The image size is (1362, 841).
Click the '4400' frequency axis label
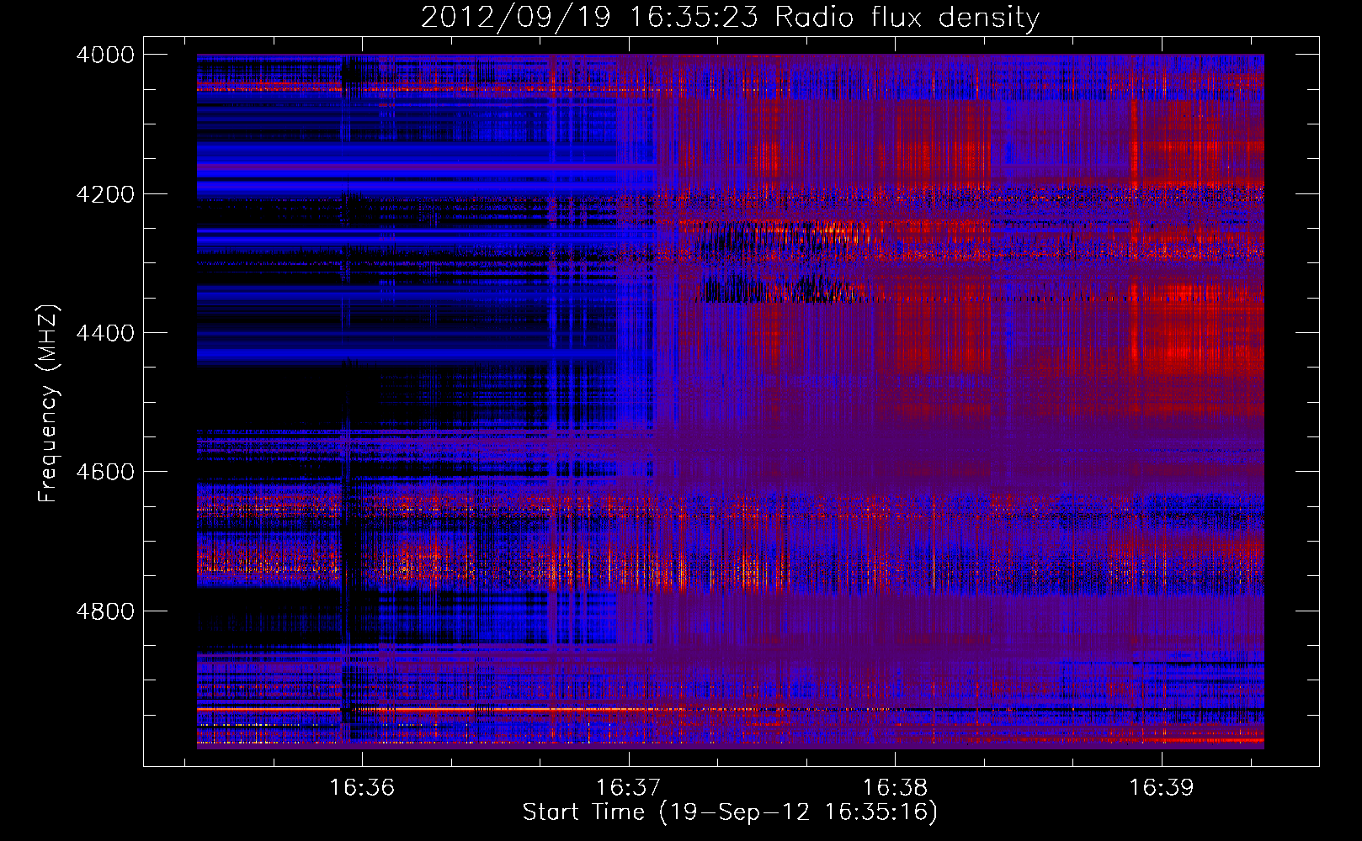click(105, 333)
